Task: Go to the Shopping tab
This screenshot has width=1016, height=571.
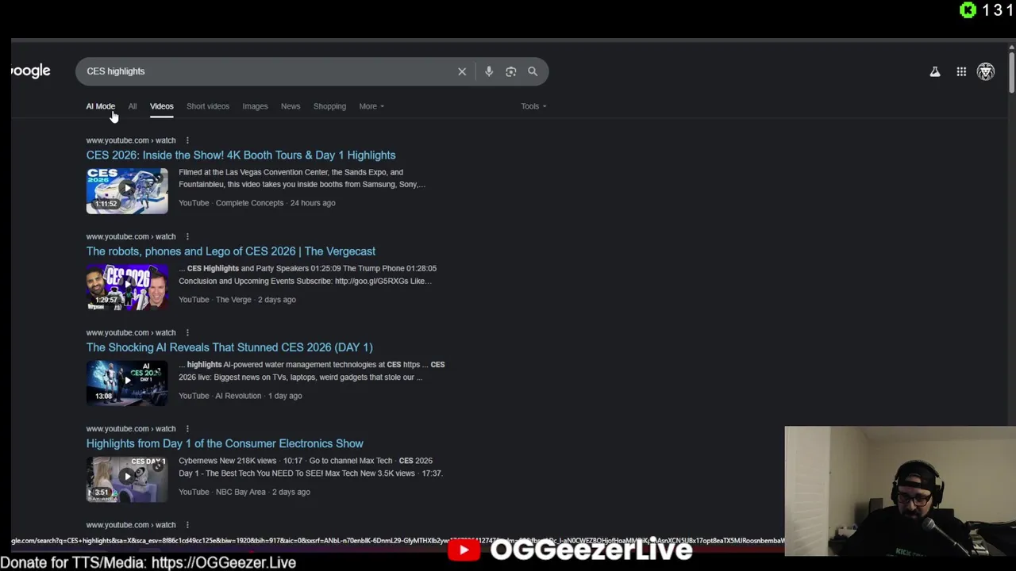Action: pyautogui.click(x=329, y=106)
